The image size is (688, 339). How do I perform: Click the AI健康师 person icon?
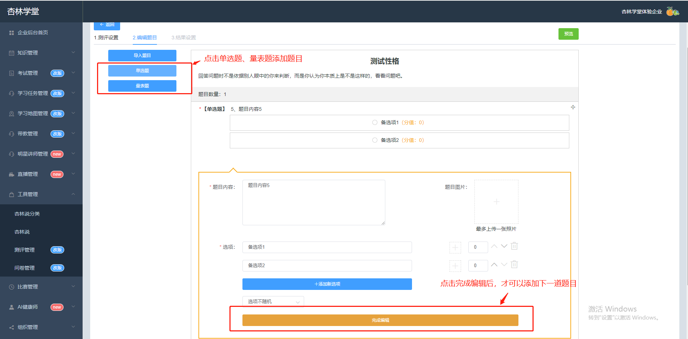pos(12,307)
